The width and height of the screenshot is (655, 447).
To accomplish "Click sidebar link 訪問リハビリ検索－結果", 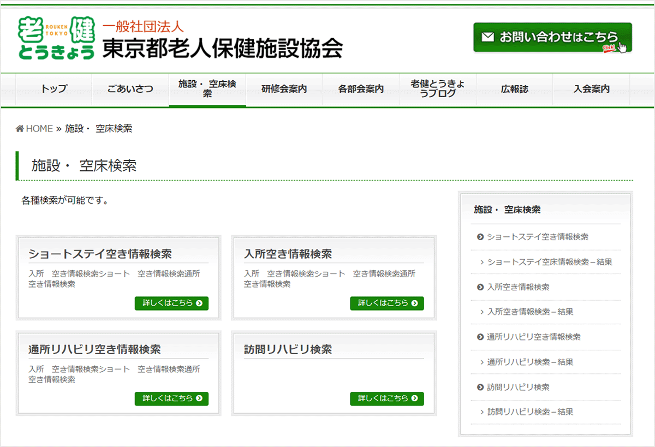I will (530, 413).
